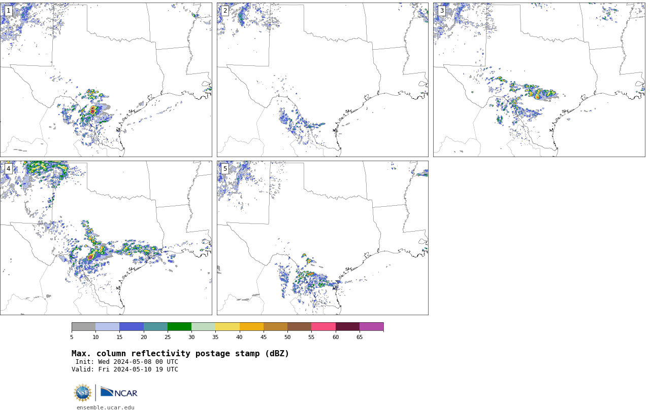Select the gray 5-10 dBZ color swatch
The width and height of the screenshot is (650, 413).
point(83,326)
